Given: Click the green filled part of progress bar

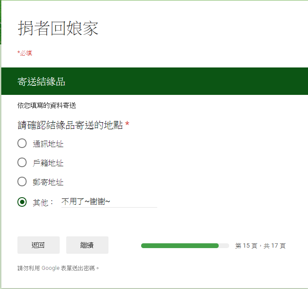Looking at the screenshot, I should click(x=179, y=246).
